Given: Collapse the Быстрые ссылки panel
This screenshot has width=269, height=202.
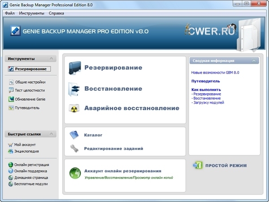Looking at the screenshot, I should pos(52,134).
